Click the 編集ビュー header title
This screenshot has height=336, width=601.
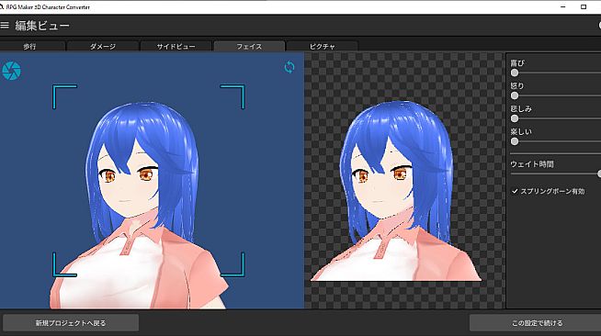pyautogui.click(x=42, y=26)
